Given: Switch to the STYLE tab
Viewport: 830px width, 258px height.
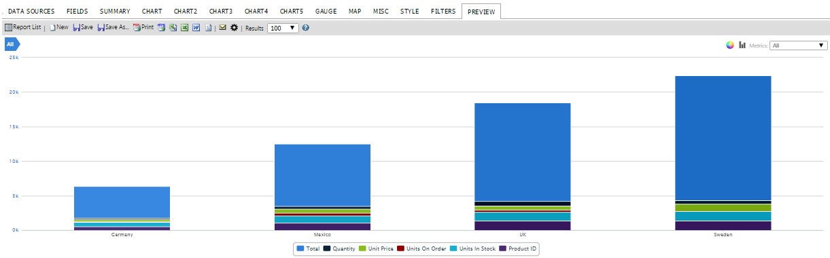Looking at the screenshot, I should click(x=410, y=12).
